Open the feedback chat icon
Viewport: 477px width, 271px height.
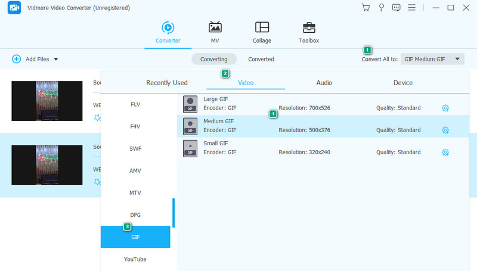397,8
